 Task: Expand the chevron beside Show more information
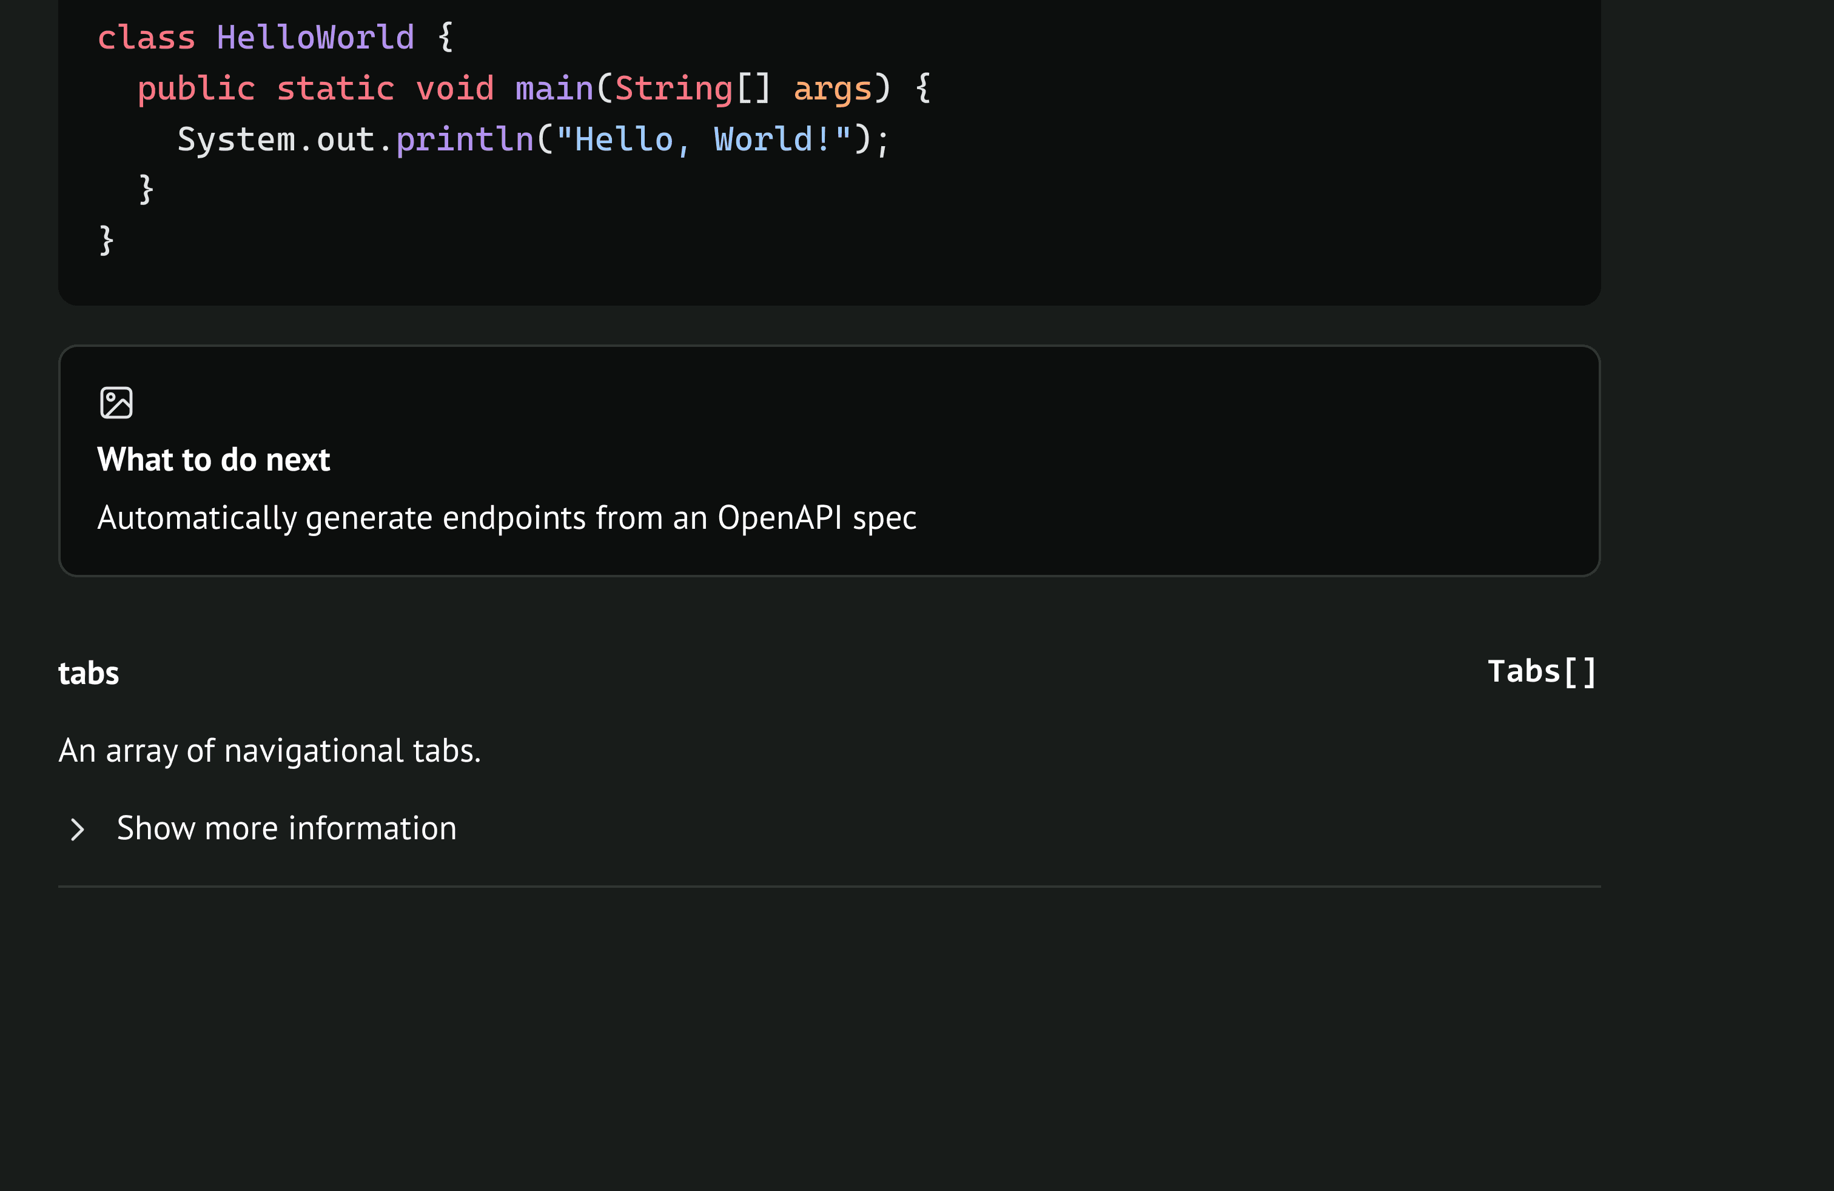pyautogui.click(x=77, y=830)
